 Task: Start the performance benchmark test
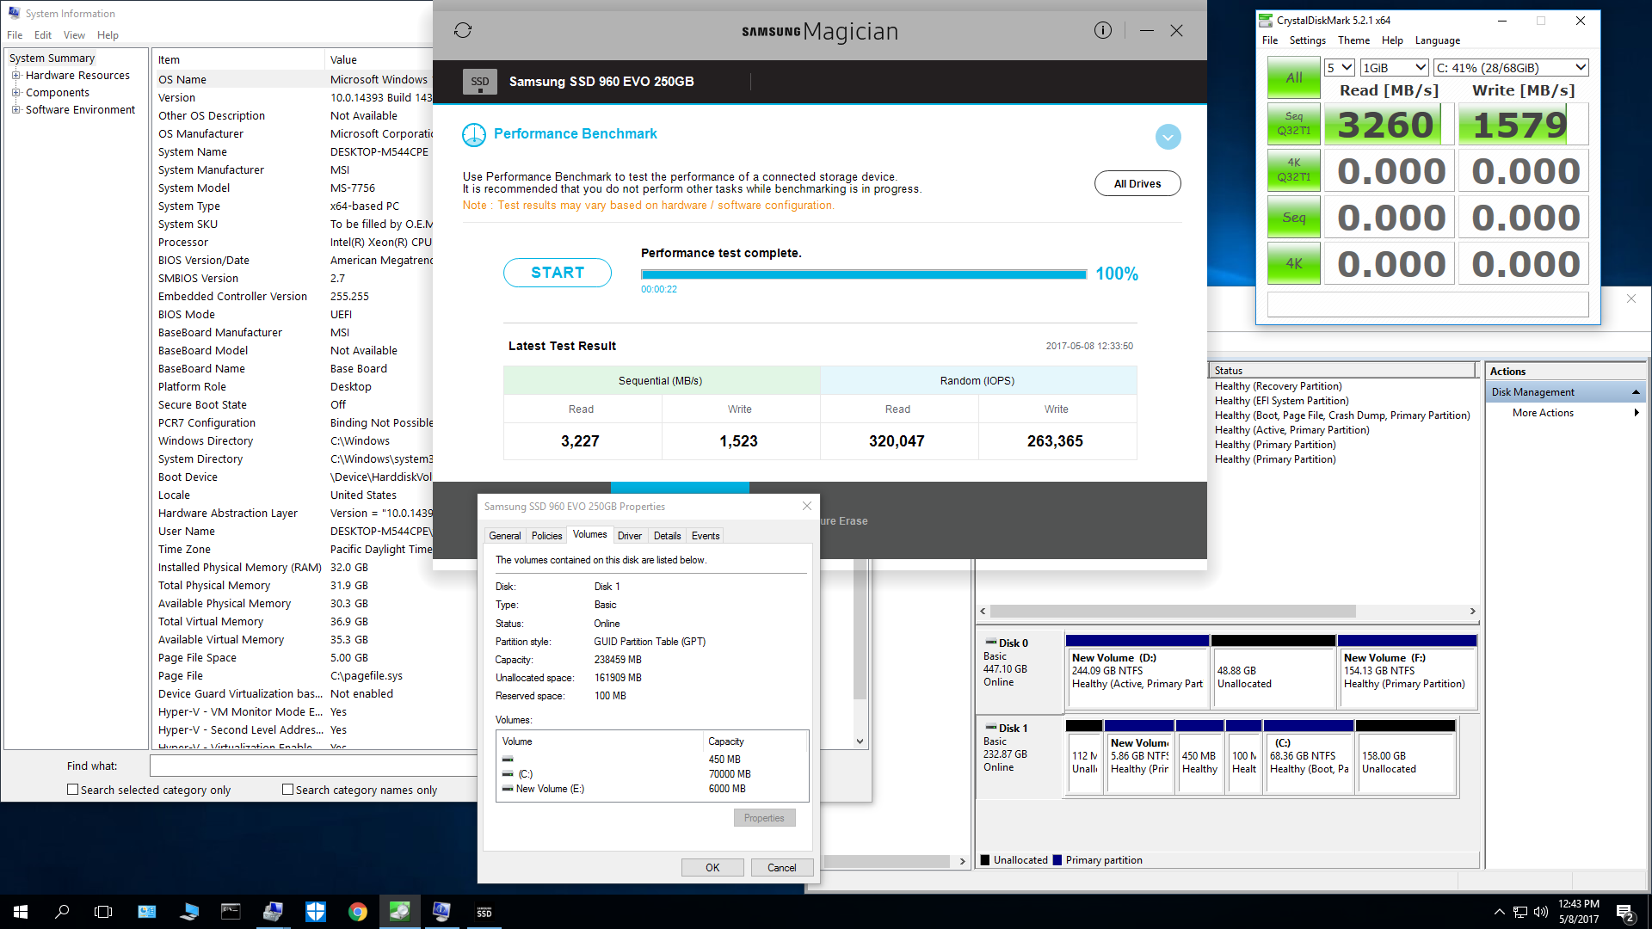tap(558, 273)
